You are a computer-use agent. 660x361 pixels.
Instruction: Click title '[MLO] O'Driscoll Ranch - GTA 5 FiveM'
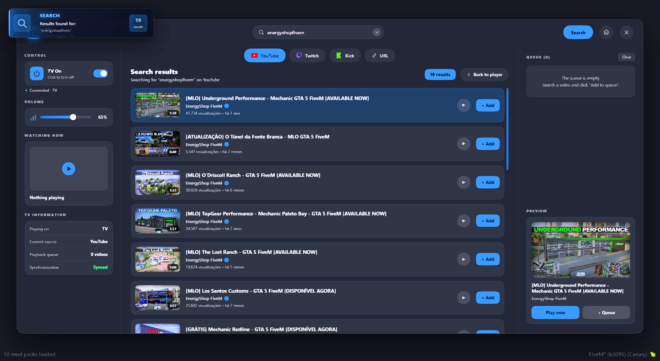[253, 175]
